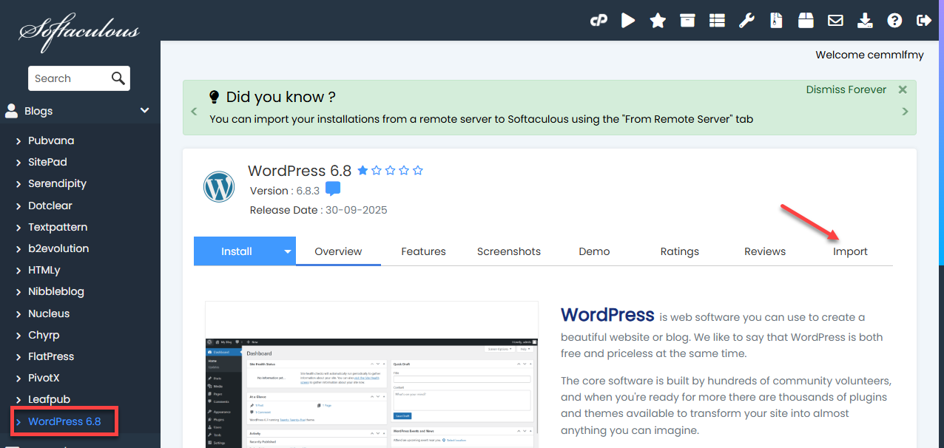Image resolution: width=944 pixels, height=448 pixels.
Task: Click the logout arrow icon
Action: coord(923,21)
